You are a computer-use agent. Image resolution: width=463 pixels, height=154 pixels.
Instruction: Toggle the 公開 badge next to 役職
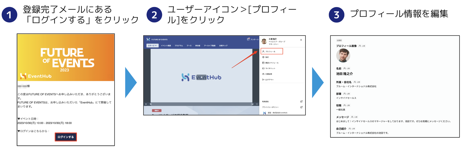coord(347,105)
